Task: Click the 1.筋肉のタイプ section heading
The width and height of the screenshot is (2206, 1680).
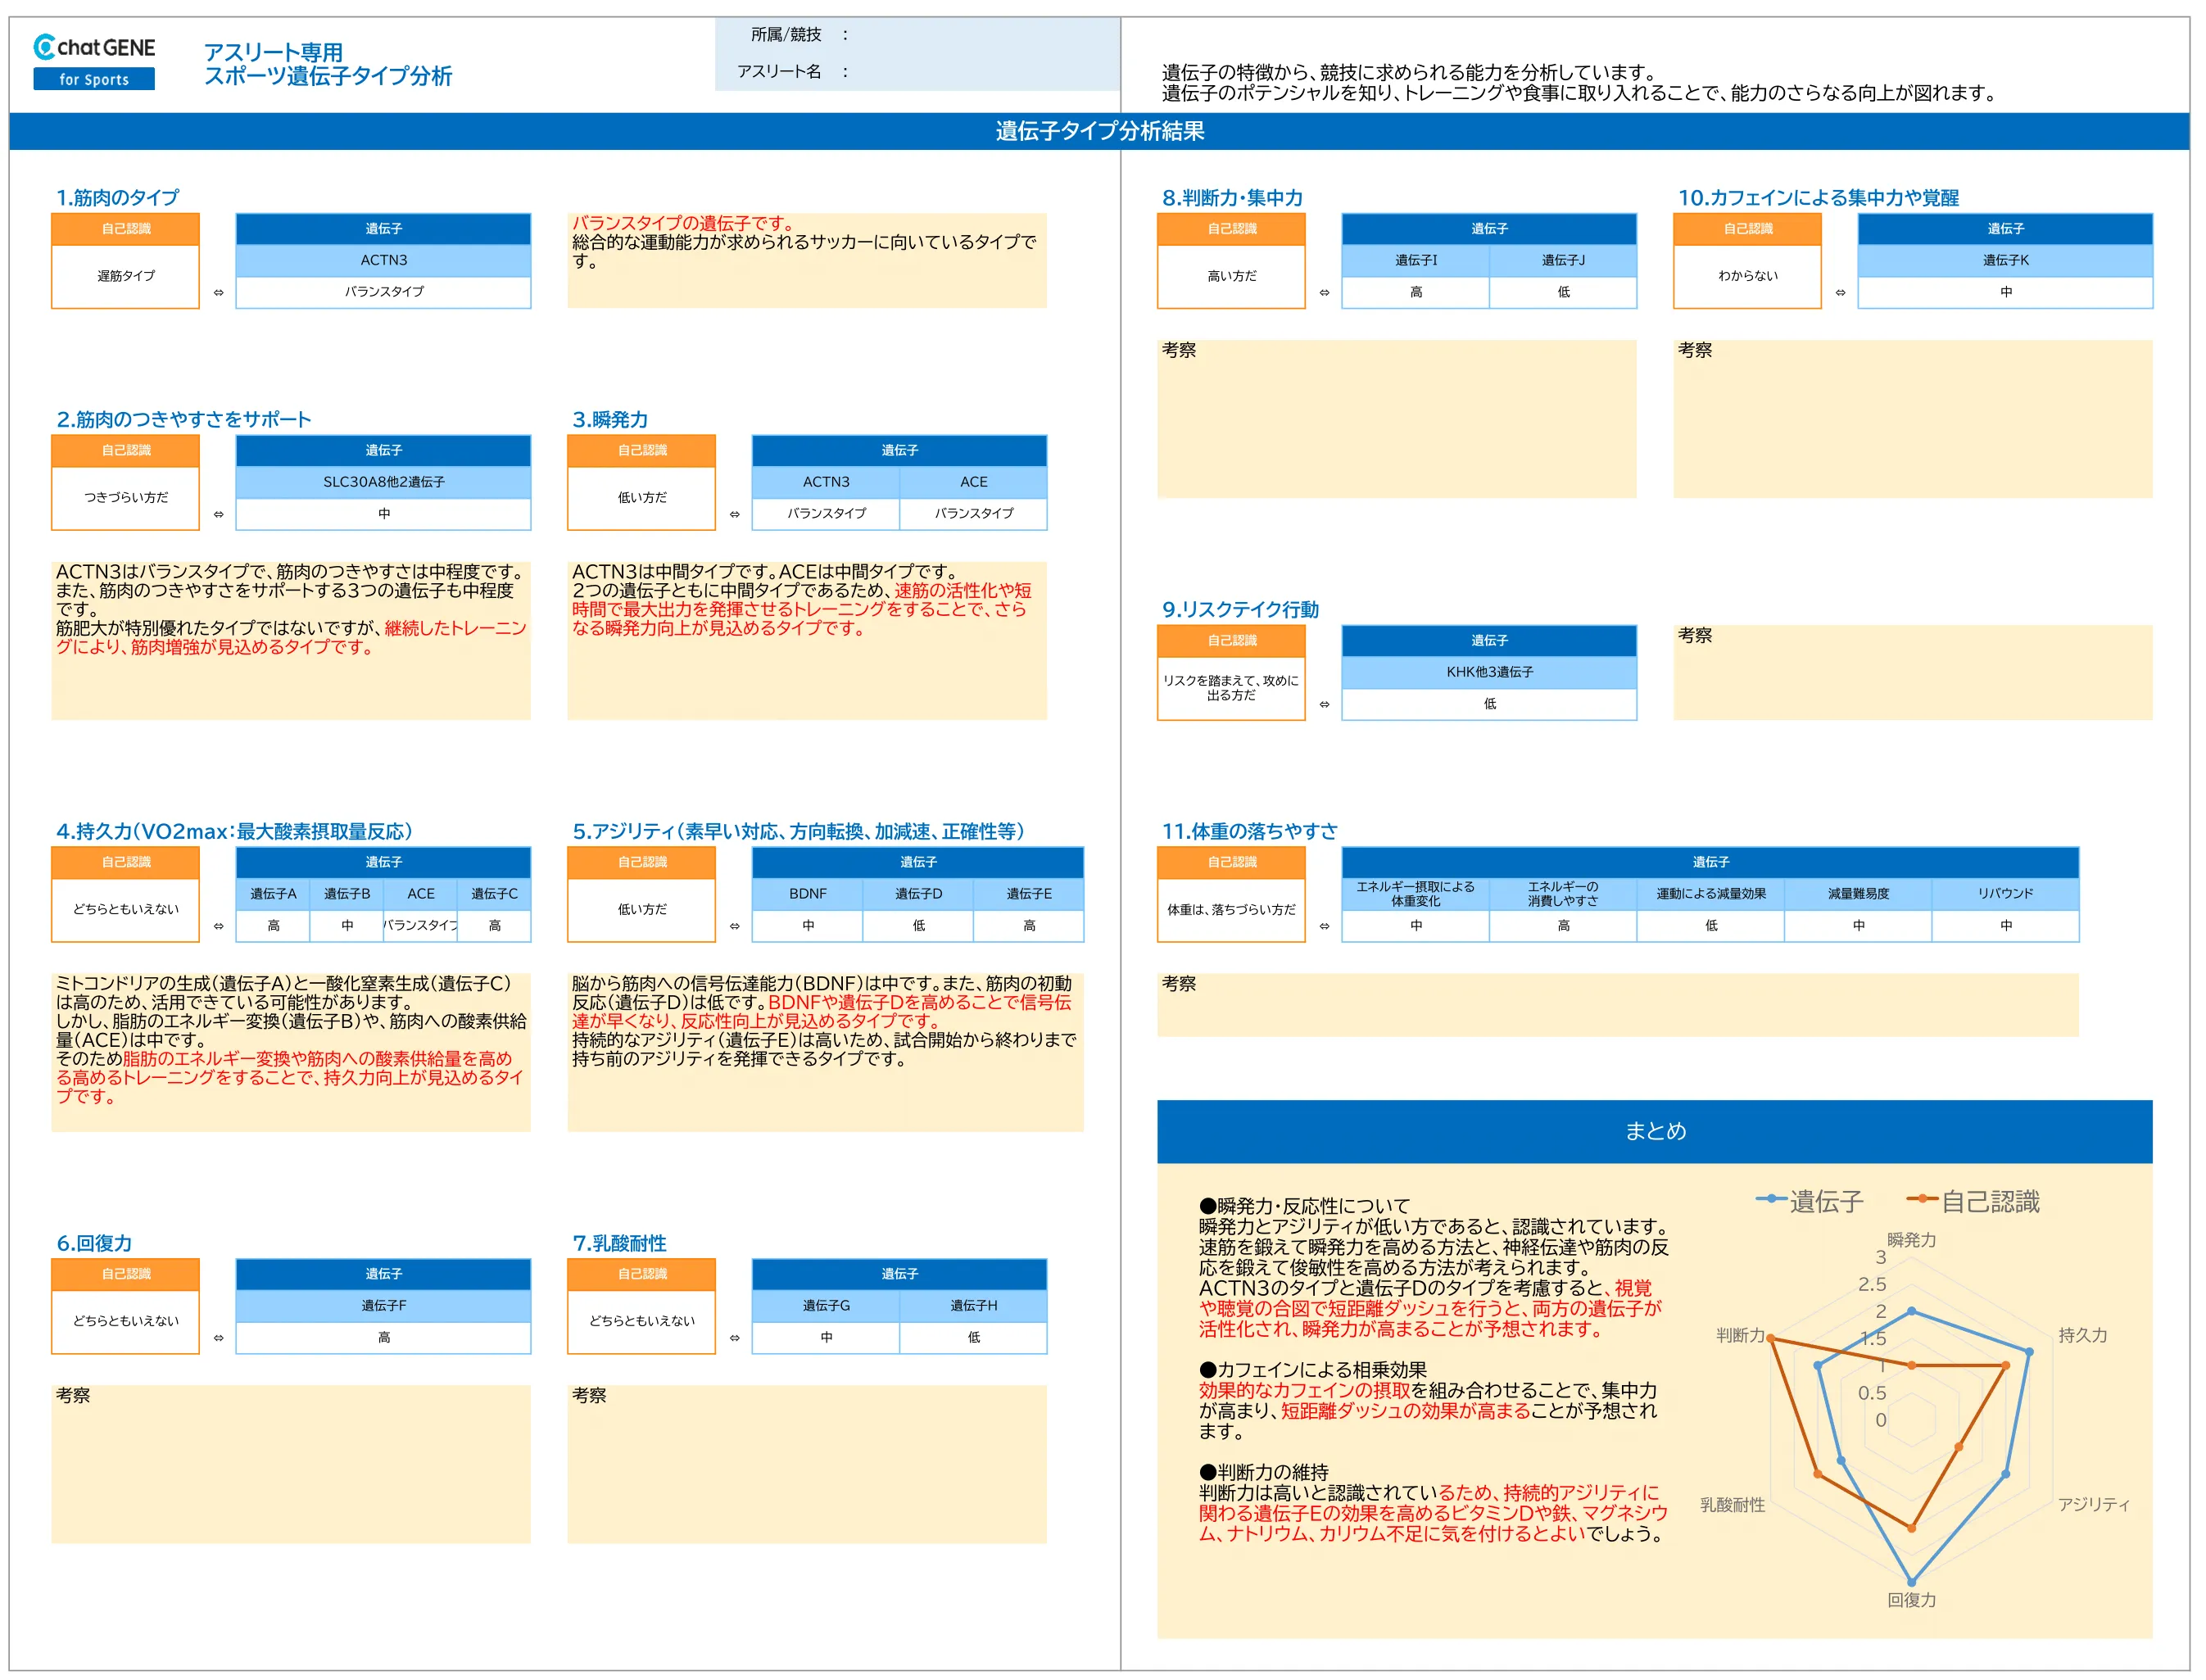Action: pyautogui.click(x=118, y=198)
